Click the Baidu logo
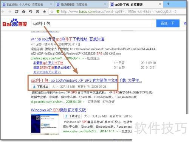189x142 pixels. [x=15, y=23]
